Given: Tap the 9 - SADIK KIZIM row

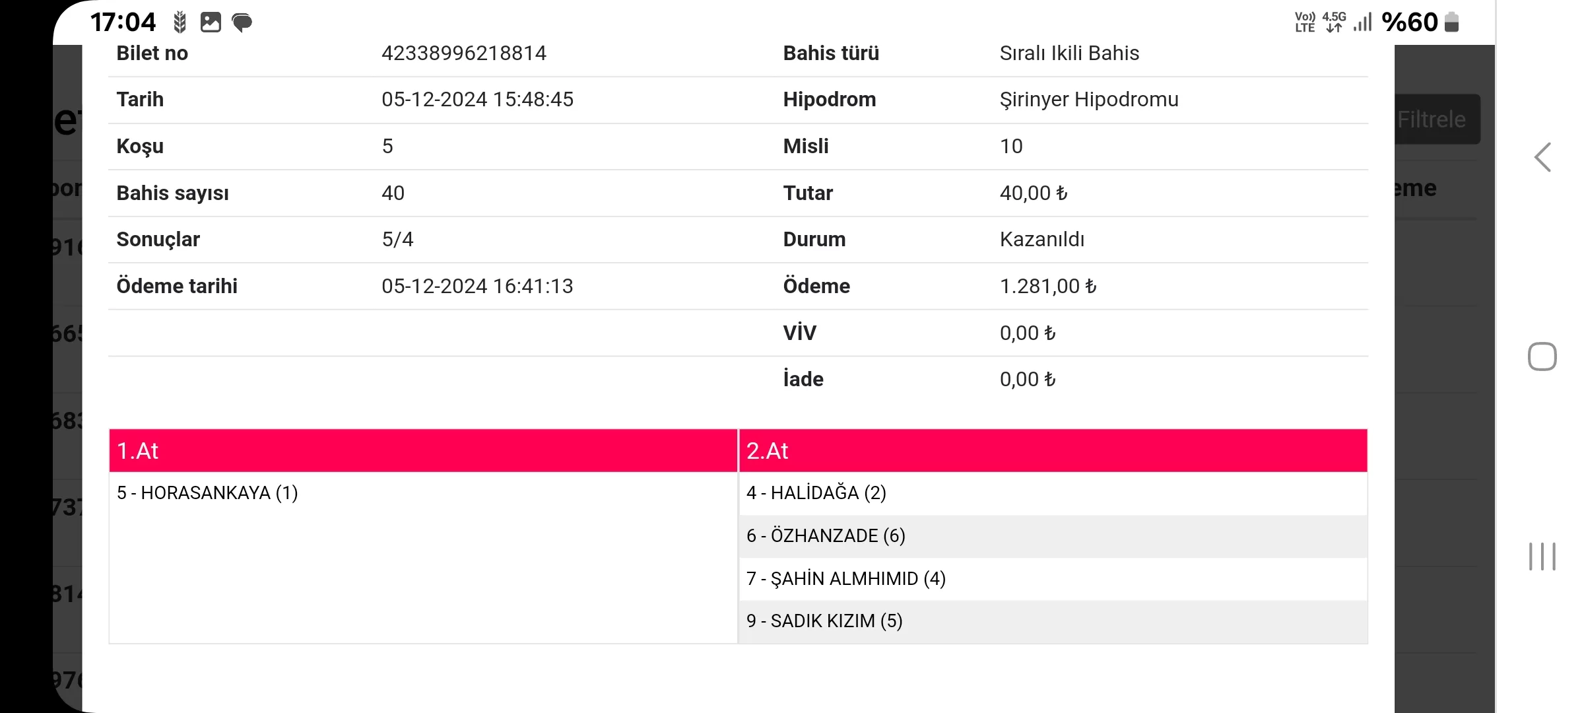Looking at the screenshot, I should [x=824, y=621].
